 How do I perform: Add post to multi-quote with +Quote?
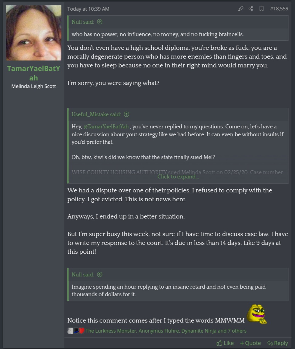250,343
